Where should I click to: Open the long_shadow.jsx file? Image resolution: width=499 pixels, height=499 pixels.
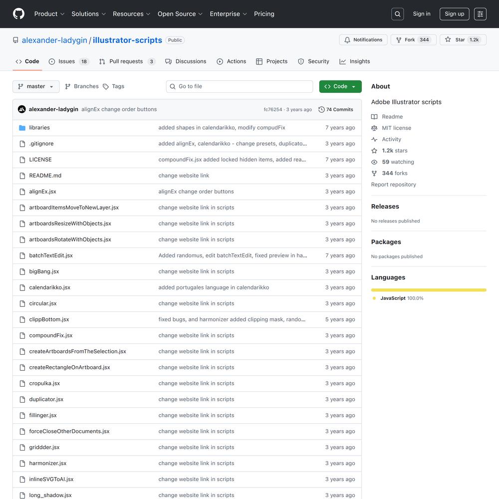[50, 495]
